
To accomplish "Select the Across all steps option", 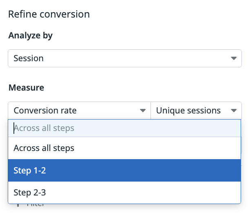I will (x=124, y=148).
